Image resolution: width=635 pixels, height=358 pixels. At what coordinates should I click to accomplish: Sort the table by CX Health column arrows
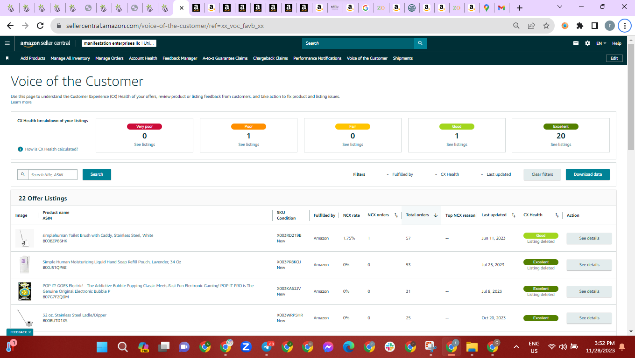557,215
